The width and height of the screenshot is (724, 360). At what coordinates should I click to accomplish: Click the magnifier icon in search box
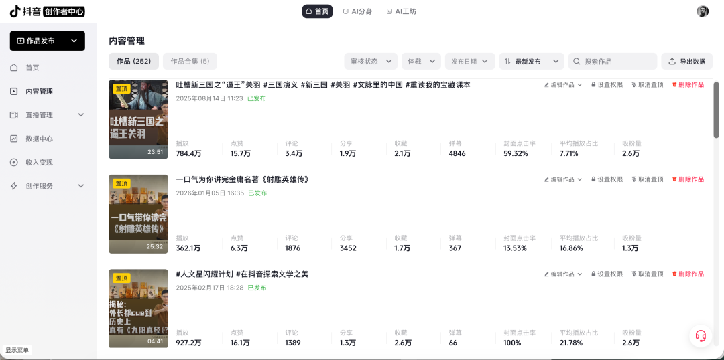577,62
